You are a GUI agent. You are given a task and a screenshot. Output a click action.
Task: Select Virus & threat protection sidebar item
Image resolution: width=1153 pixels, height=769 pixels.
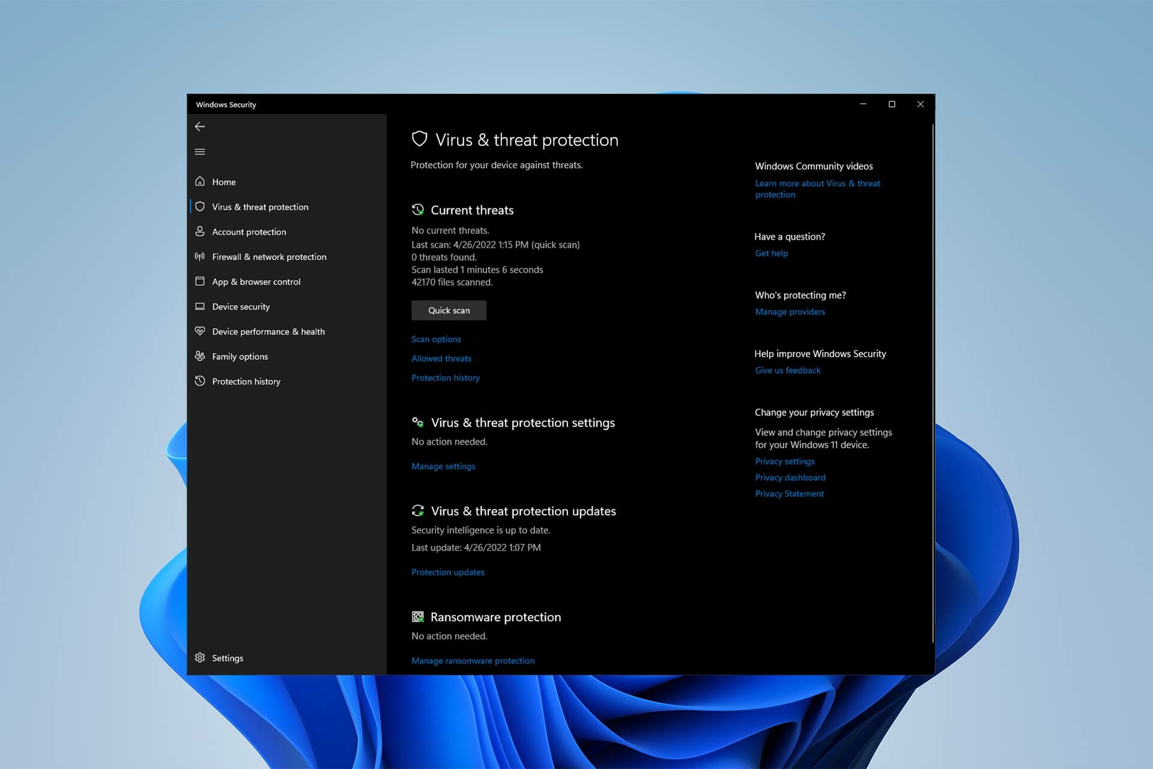point(259,207)
